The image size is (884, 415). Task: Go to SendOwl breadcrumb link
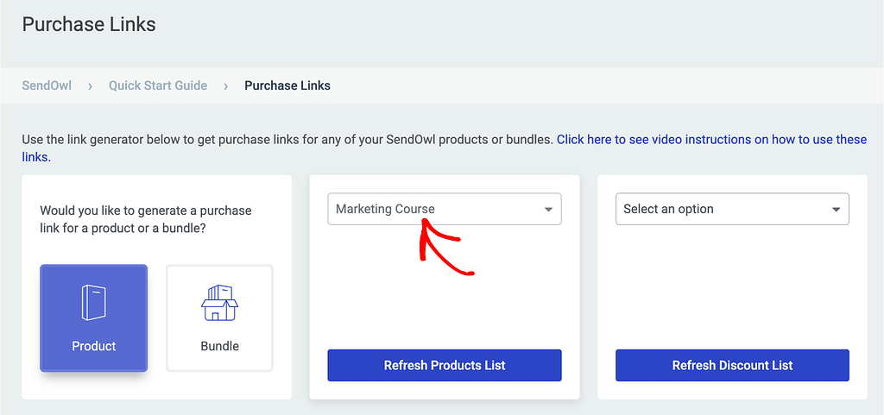coord(47,85)
